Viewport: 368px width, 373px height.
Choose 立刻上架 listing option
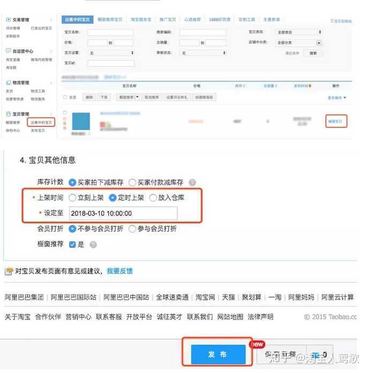point(72,197)
